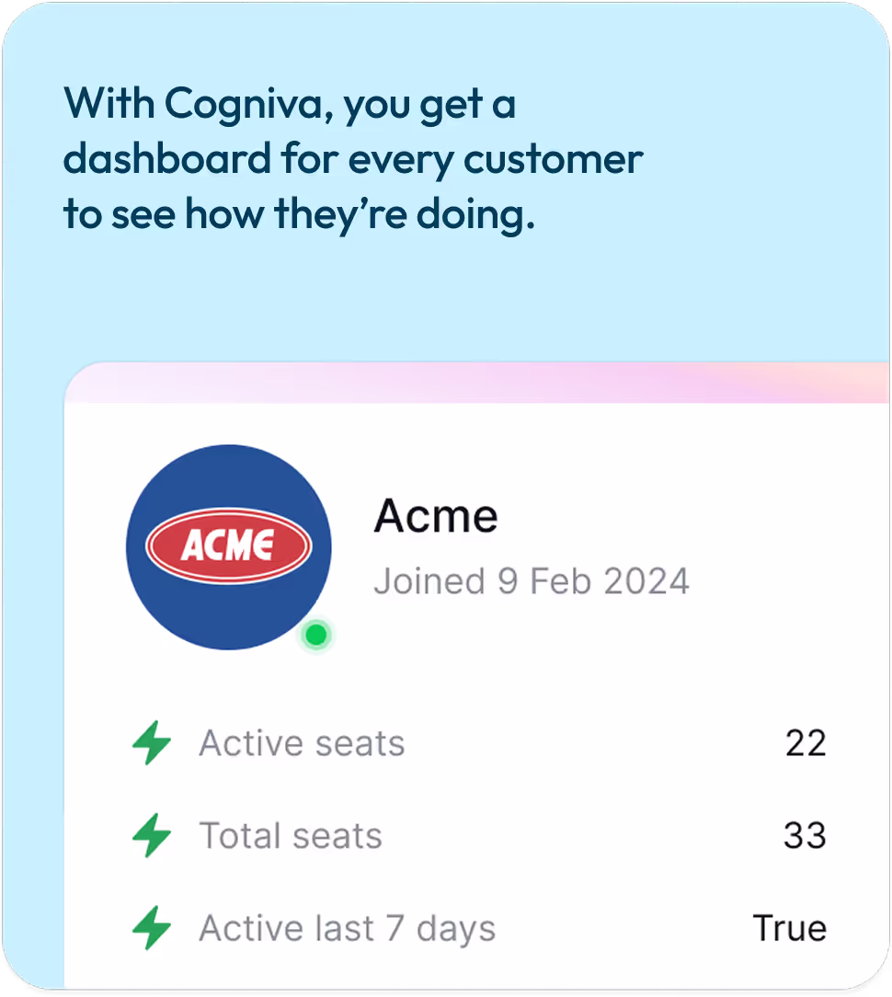Screen dimensions: 892x997
Task: Click the pink gradient card header strip
Action: (x=477, y=382)
